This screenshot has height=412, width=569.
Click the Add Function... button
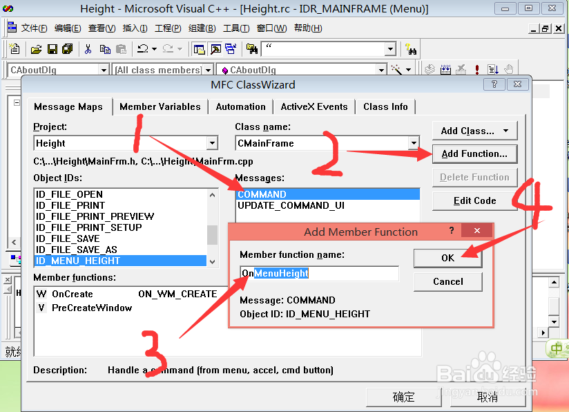point(474,153)
